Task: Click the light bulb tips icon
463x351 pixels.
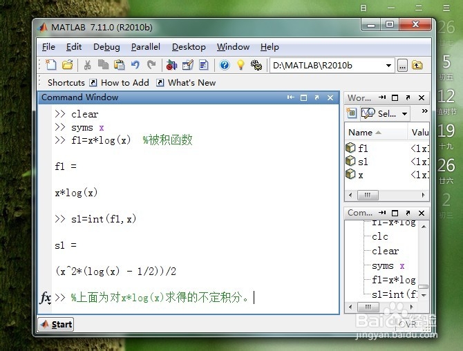Action: pos(240,65)
